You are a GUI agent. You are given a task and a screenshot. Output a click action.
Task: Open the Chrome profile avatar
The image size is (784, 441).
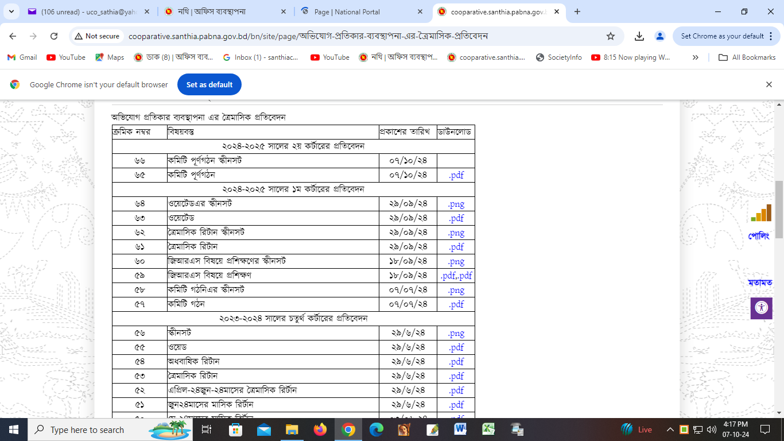click(x=660, y=36)
